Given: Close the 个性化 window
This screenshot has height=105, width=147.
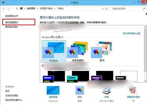Looking at the screenshot, I should [144, 2].
